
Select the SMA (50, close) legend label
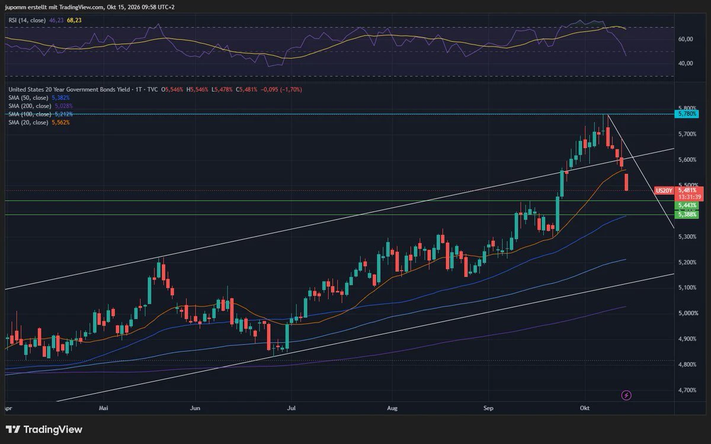pyautogui.click(x=28, y=98)
